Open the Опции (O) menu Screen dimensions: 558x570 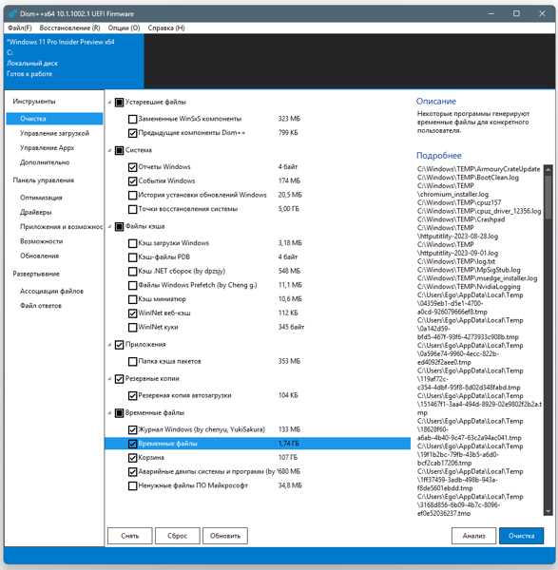(124, 28)
